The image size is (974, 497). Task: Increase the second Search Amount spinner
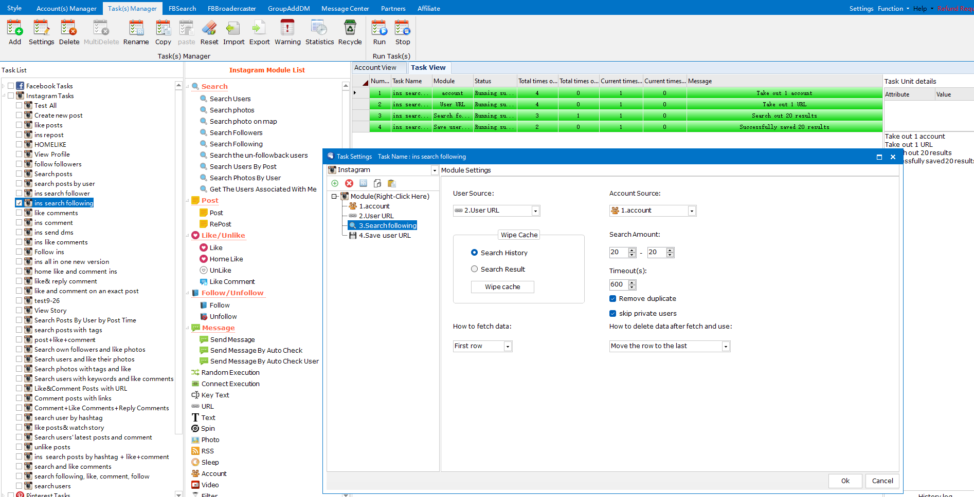tap(670, 250)
